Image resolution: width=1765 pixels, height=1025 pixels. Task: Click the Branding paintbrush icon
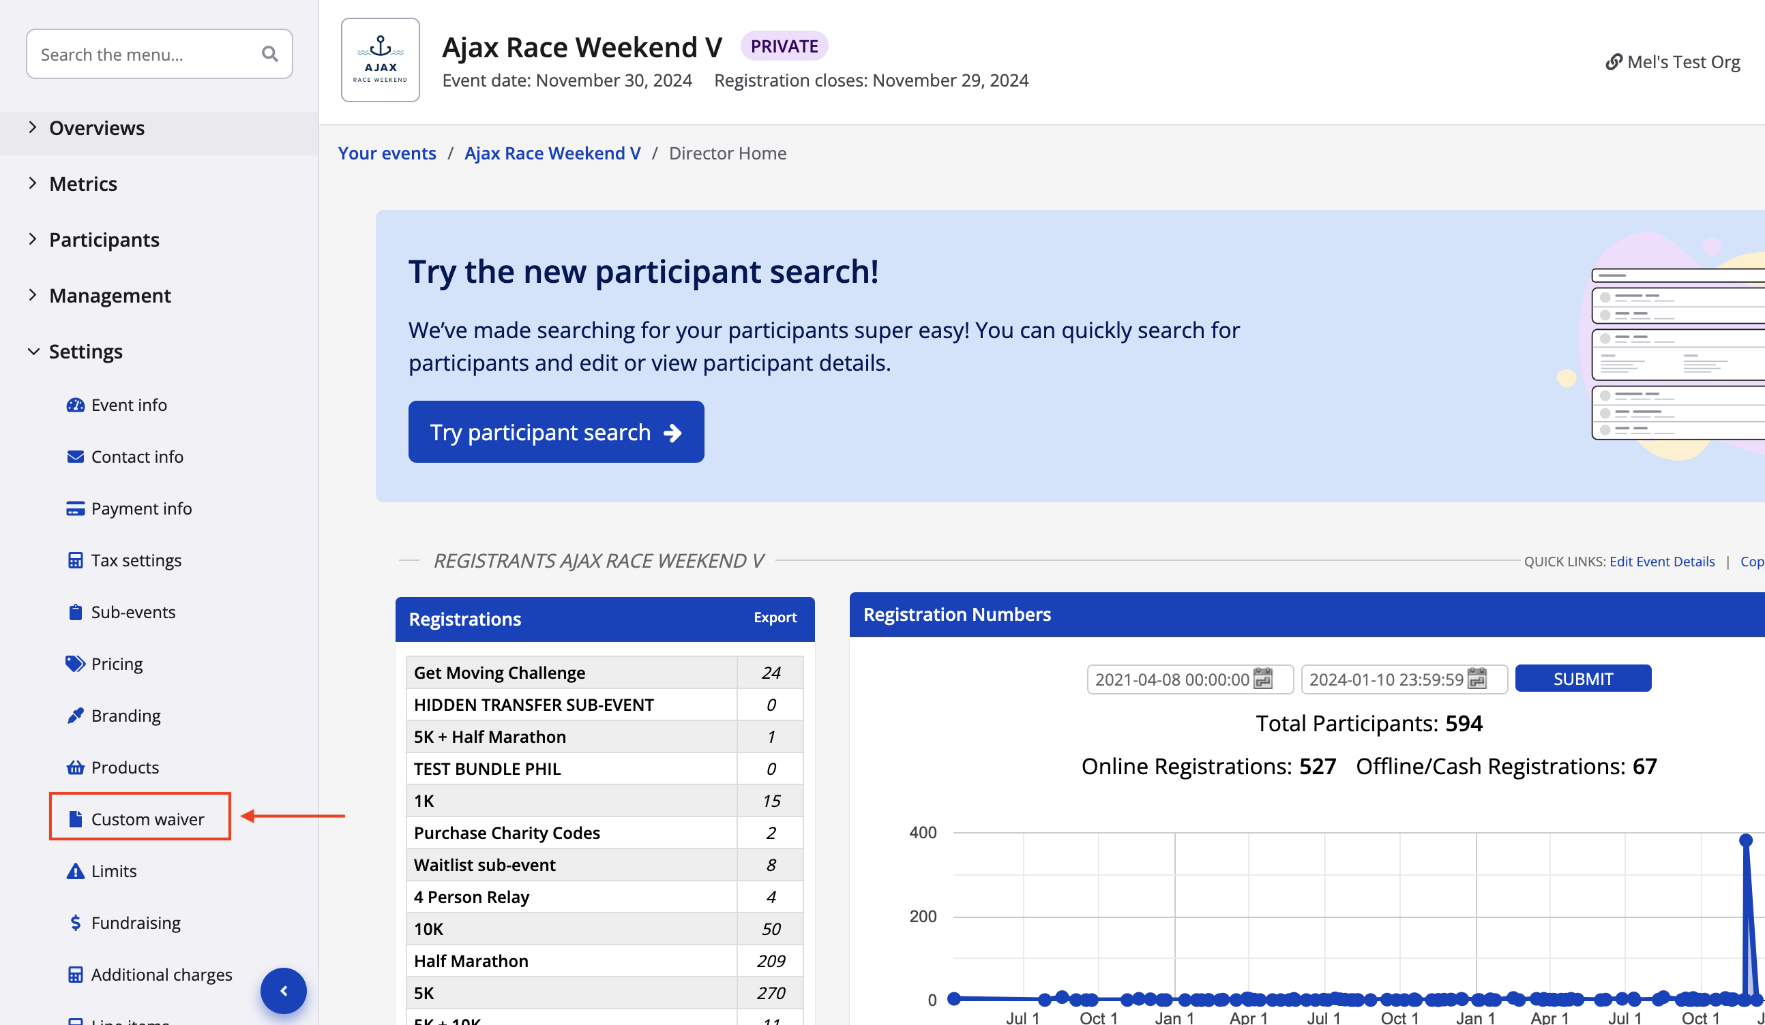[x=75, y=716]
